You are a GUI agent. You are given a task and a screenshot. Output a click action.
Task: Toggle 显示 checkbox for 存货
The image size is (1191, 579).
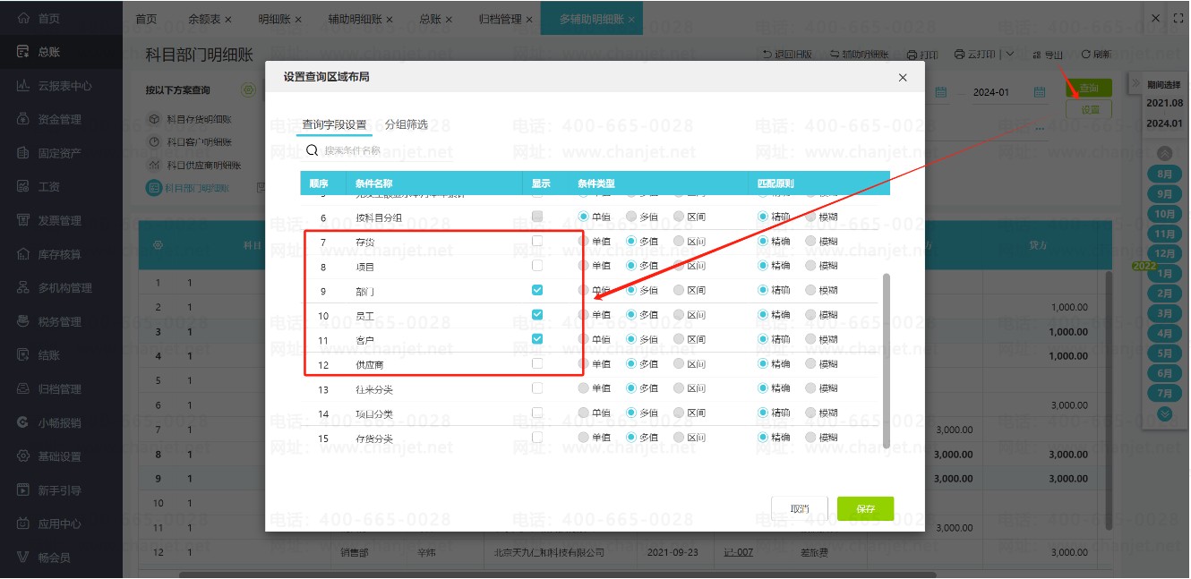click(x=537, y=241)
